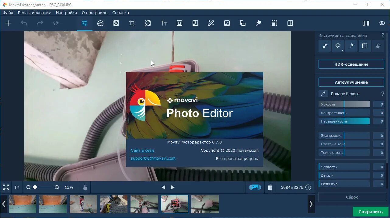The image size is (390, 218).
Task: Click the zoom out magnifier
Action: point(29,187)
